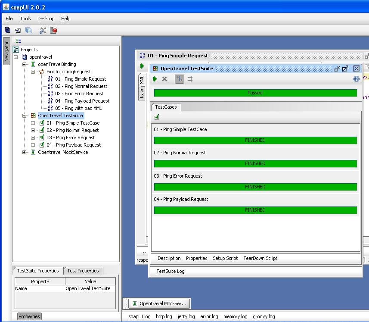
Task: Select the TestCases tab
Action: coord(166,107)
